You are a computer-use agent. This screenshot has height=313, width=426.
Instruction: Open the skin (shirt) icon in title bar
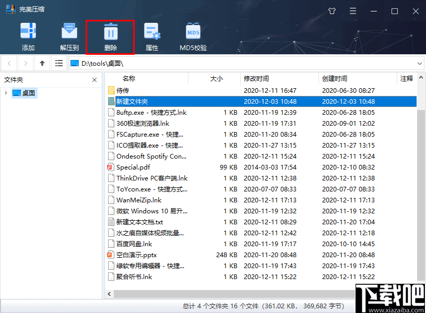point(332,11)
